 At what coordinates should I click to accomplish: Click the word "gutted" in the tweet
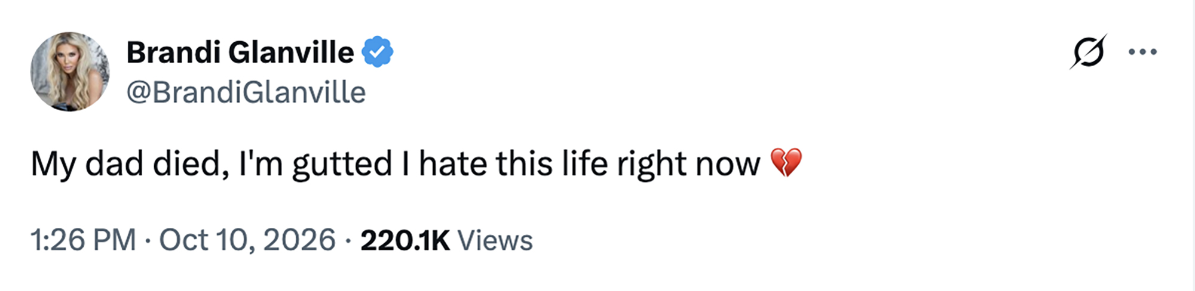tap(342, 165)
